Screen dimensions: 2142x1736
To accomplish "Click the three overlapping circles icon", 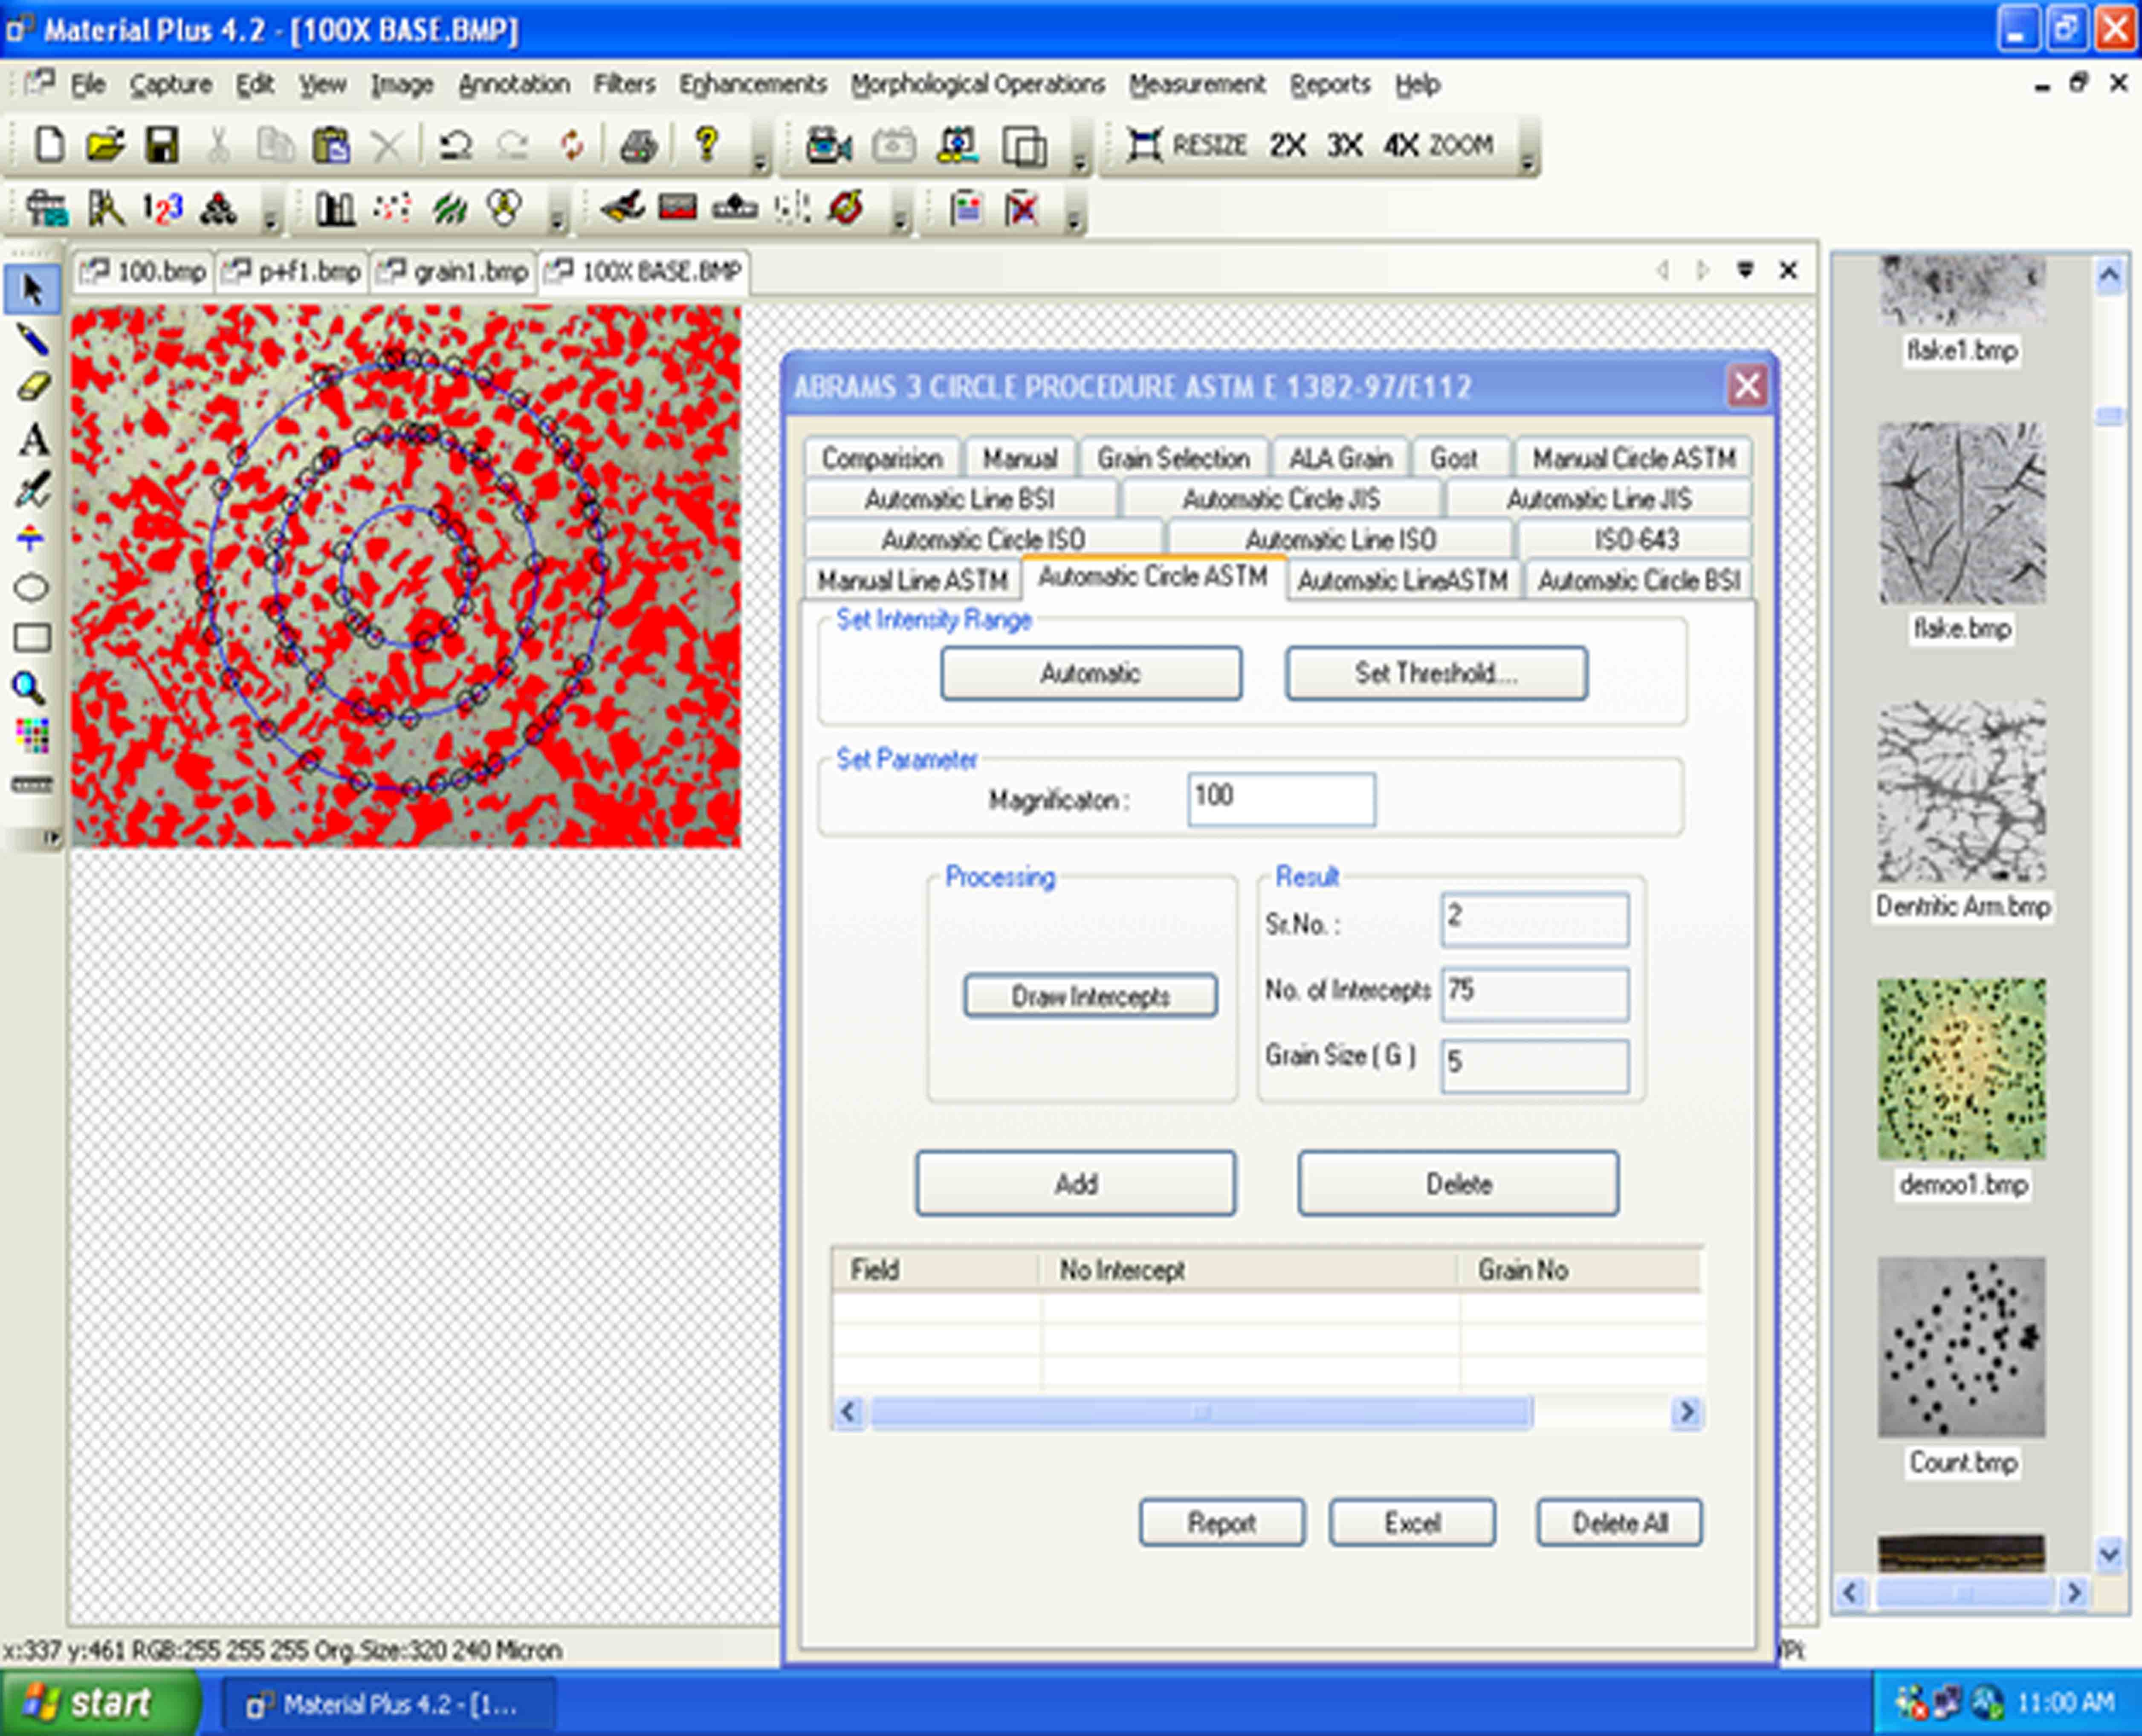I will (504, 208).
